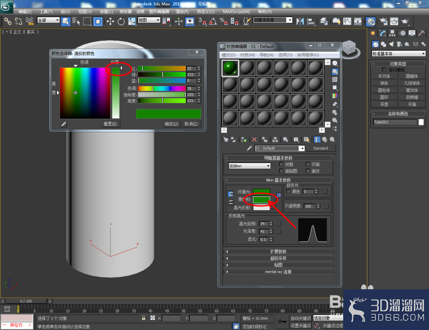Screen dimensions: 429x330
Task: Click the 高光级别 value field
Action: click(264, 224)
